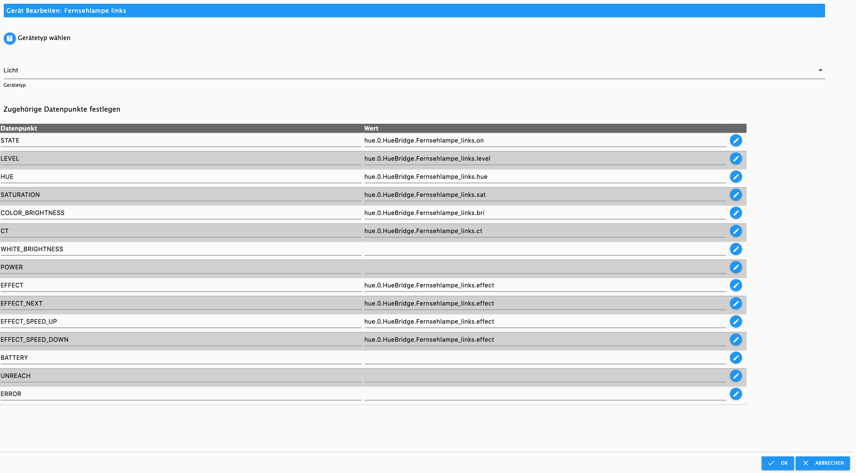This screenshot has width=856, height=473.
Task: Edit the STATE datapoint with pencil icon
Action: [736, 140]
